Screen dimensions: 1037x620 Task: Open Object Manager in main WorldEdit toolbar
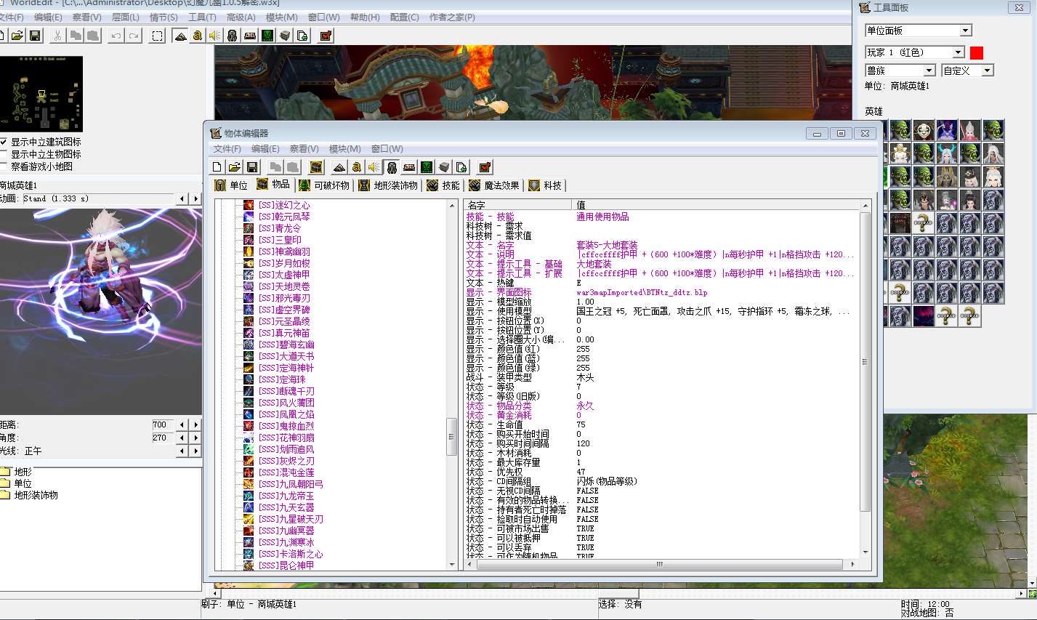(285, 35)
